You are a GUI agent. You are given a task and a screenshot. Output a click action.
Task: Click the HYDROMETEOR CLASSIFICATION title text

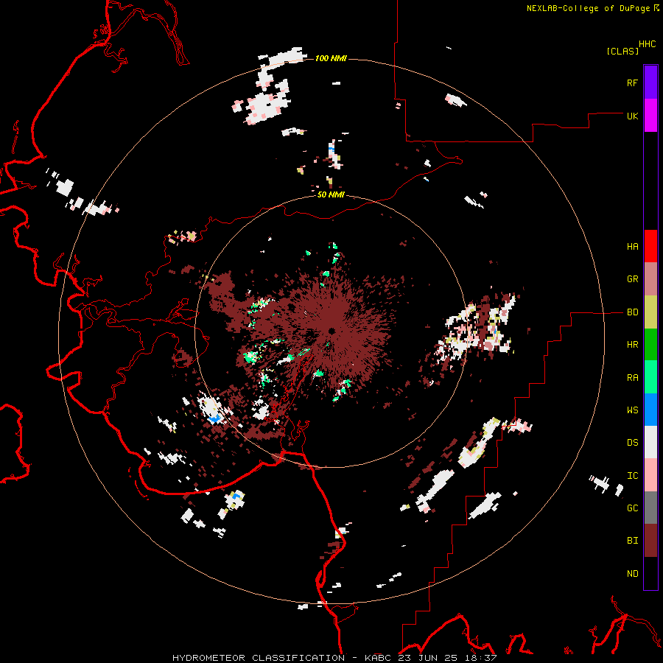[x=259, y=658]
